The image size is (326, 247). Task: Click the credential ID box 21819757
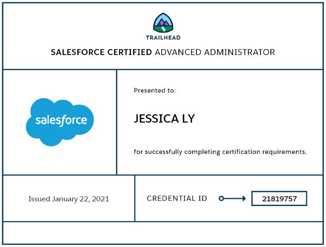tap(279, 198)
